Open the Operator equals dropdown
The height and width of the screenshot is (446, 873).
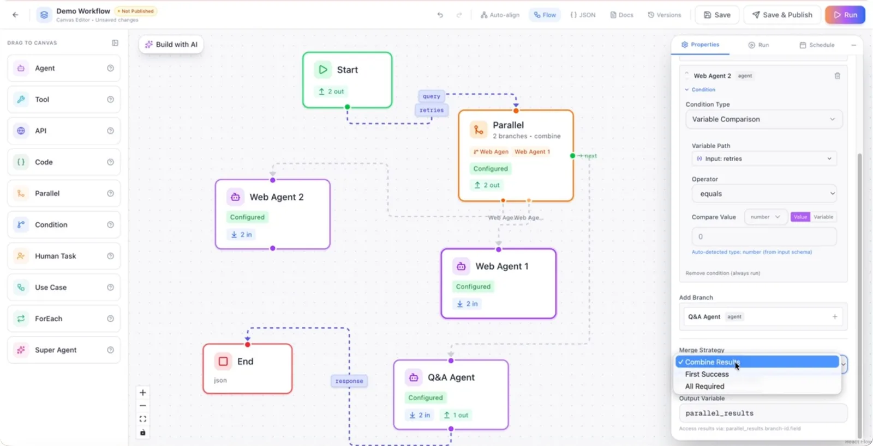764,193
